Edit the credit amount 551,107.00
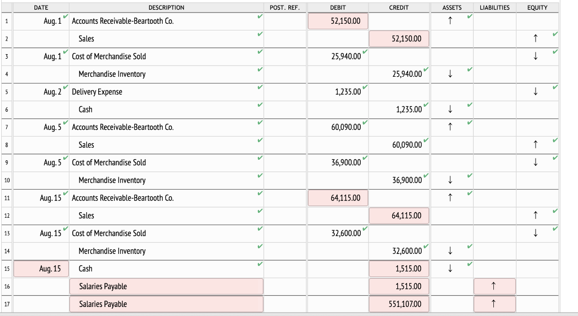Screen dimensions: 578x316 coord(399,304)
